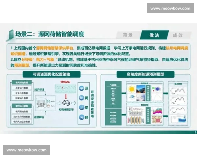Screen dimensions: 197x158
Task: Click the red heatmap matrix thumbnail
Action: 157,119
